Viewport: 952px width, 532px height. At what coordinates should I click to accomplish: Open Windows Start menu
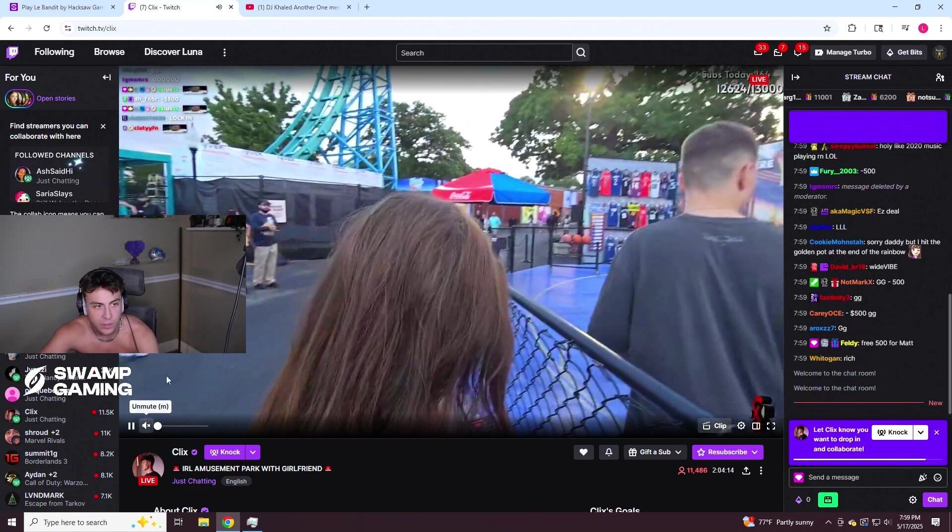point(12,522)
